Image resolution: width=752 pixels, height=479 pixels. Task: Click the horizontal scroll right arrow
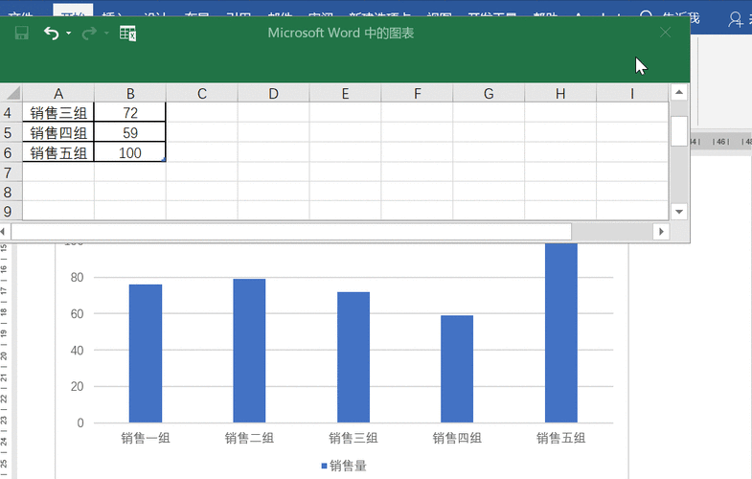(661, 232)
